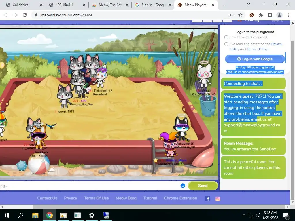The image size is (295, 221).
Task: Switch to the Sign in - Google tab
Action: point(153,5)
